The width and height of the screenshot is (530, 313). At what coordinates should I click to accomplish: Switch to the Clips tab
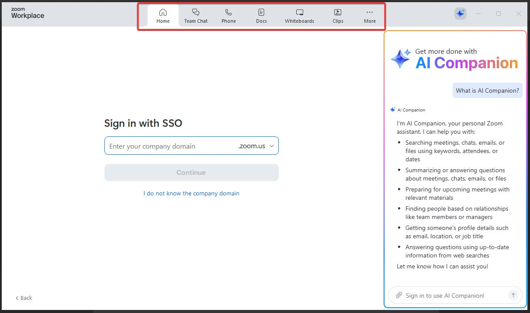pyautogui.click(x=338, y=16)
